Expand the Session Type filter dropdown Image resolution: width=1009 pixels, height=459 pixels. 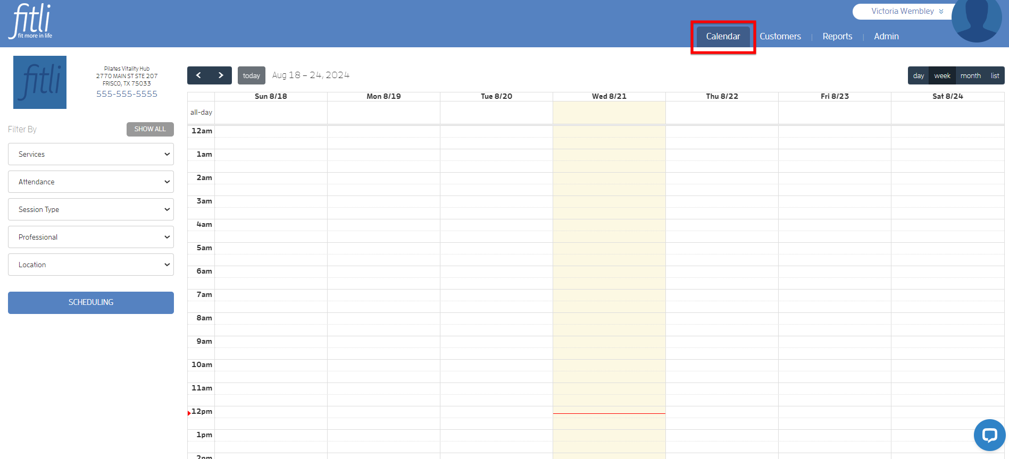pos(91,209)
